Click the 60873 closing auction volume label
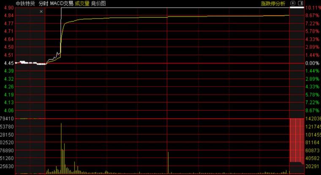 [x=313, y=150]
